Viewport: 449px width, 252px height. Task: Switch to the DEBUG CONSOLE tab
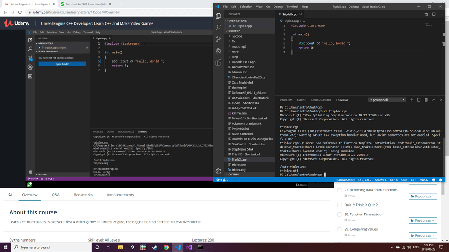[321, 100]
